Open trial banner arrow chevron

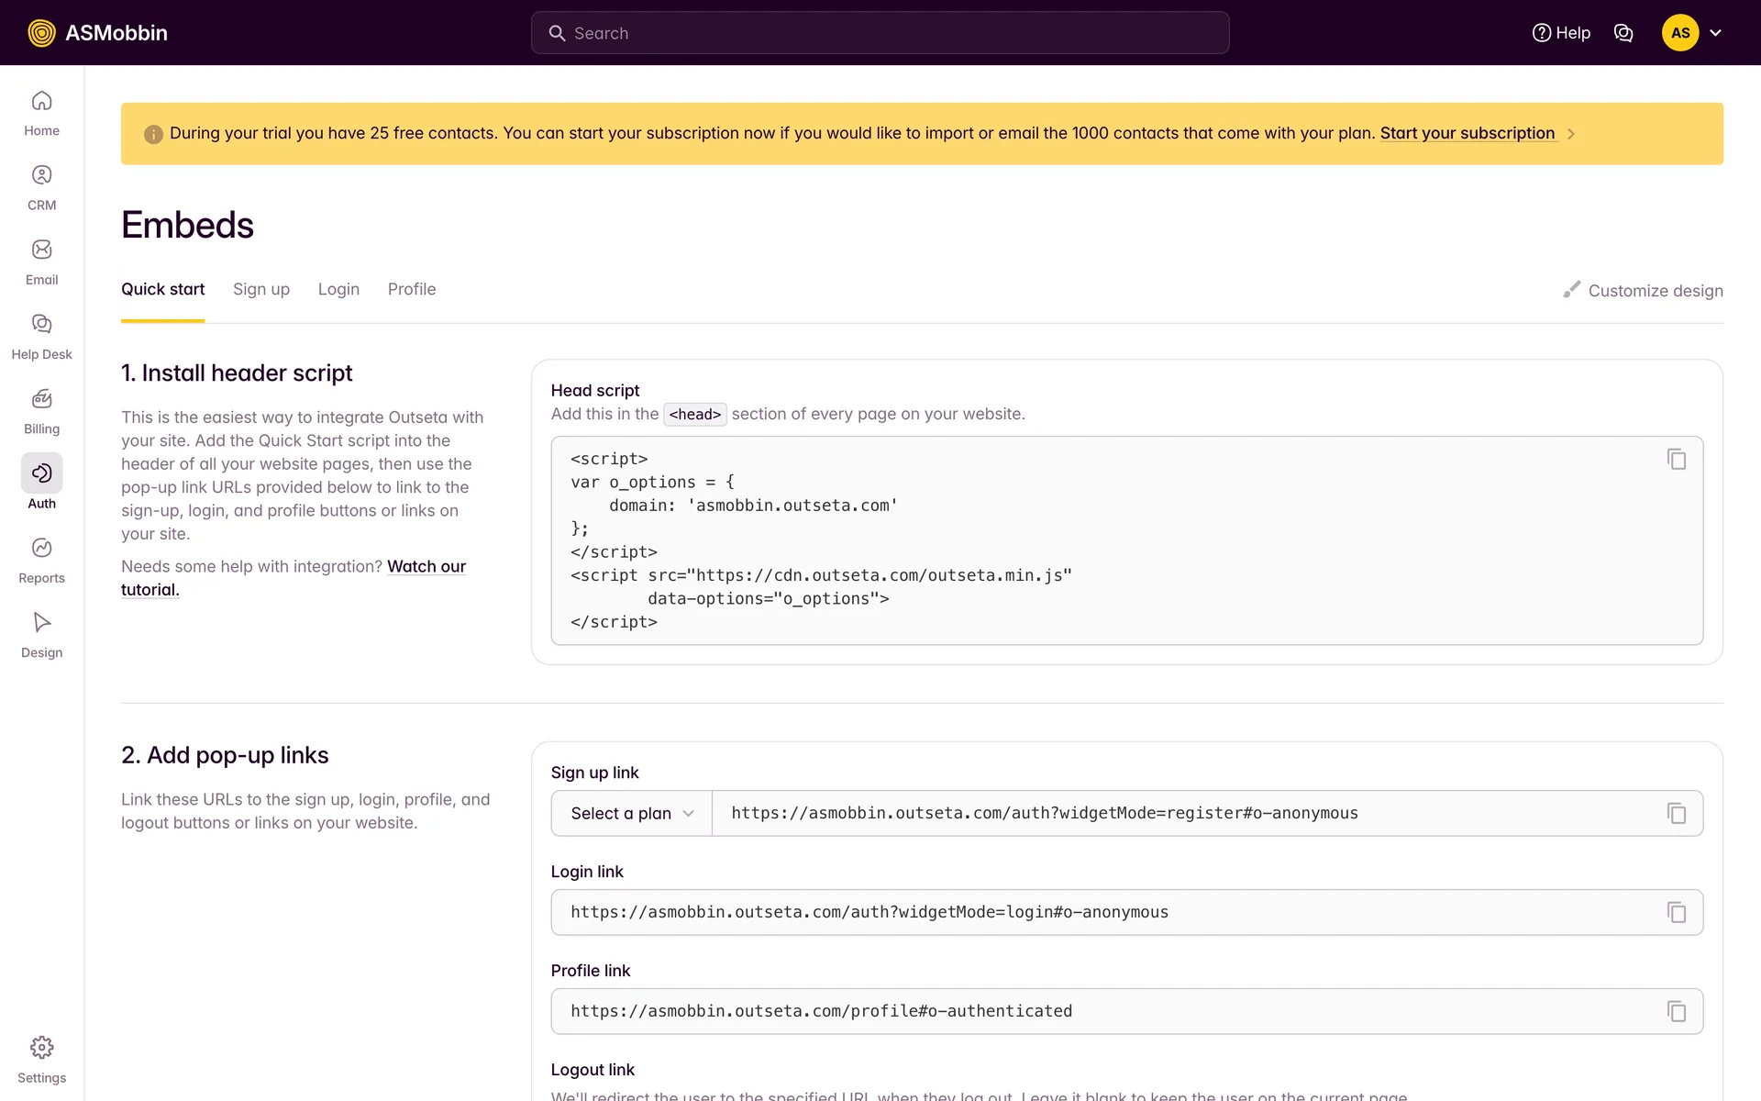tap(1571, 134)
